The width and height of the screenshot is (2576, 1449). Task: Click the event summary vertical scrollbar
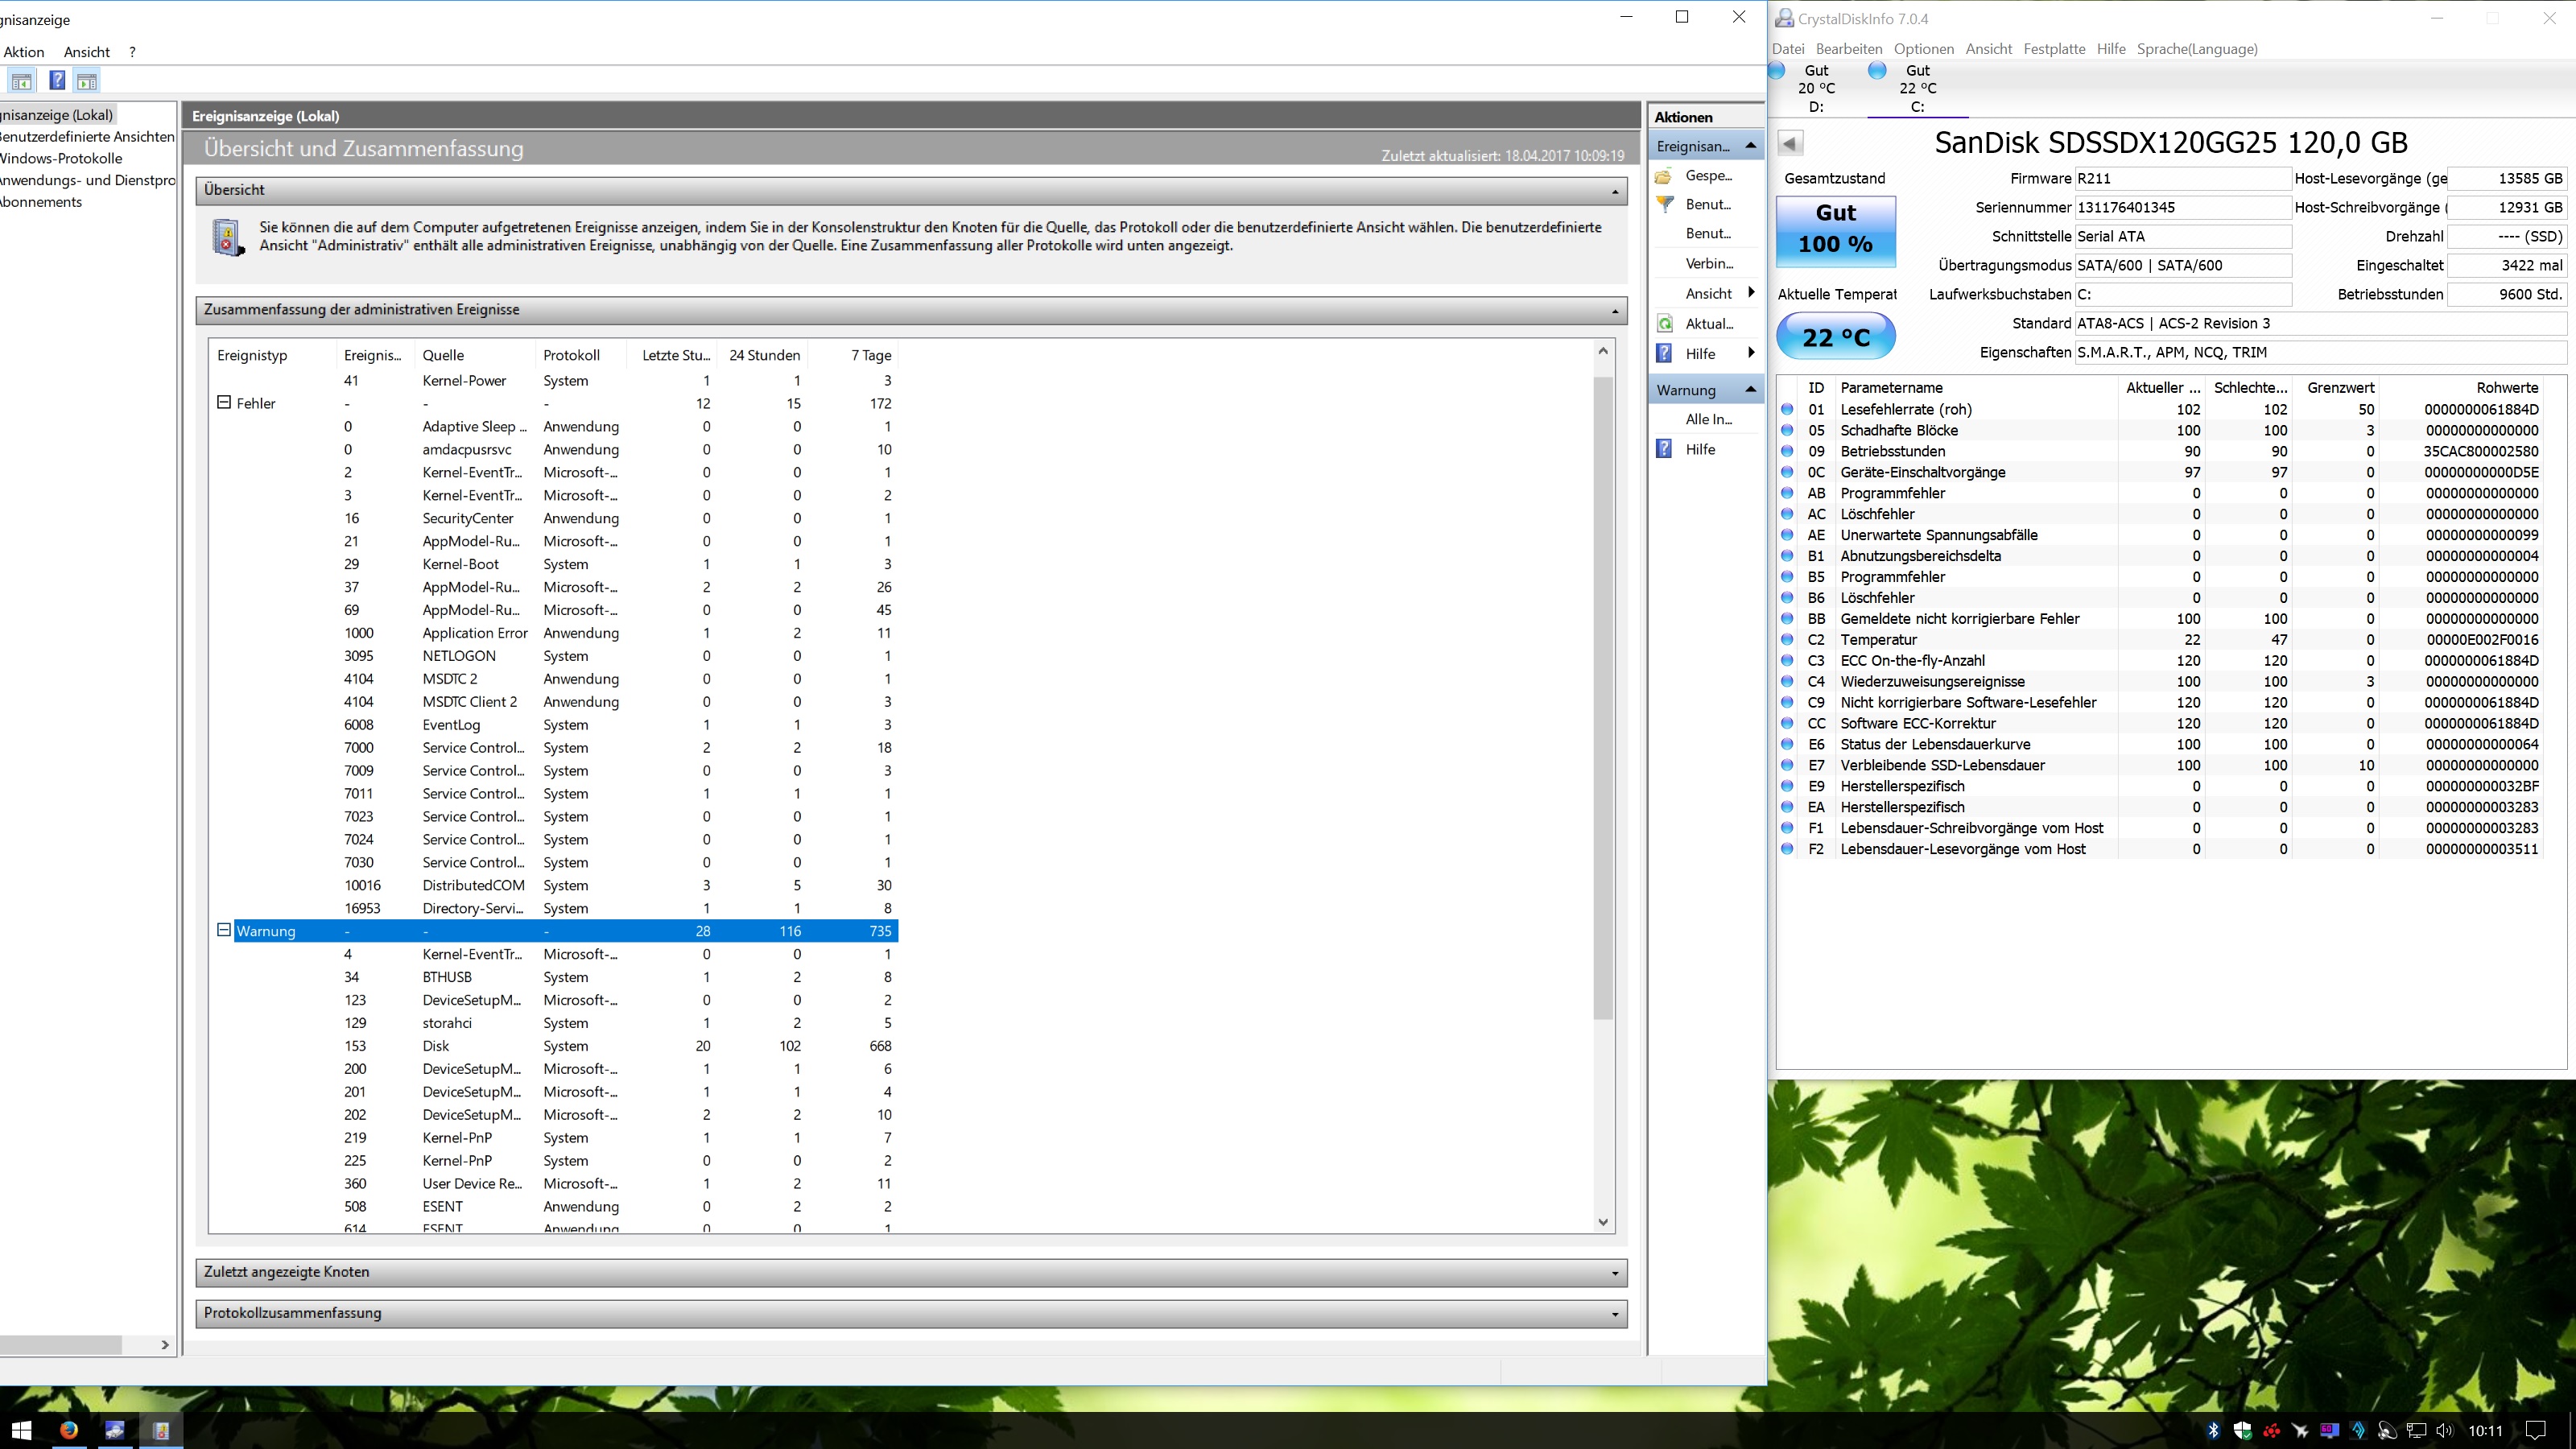pos(1603,700)
